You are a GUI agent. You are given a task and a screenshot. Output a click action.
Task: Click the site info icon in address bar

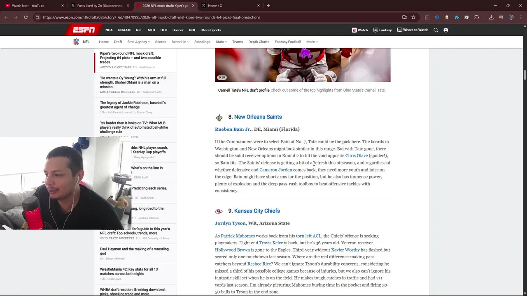[37, 17]
